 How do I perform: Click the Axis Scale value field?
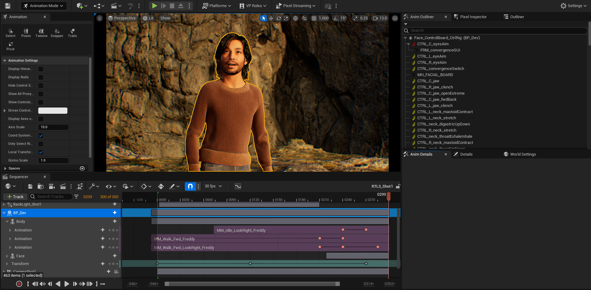coord(53,127)
